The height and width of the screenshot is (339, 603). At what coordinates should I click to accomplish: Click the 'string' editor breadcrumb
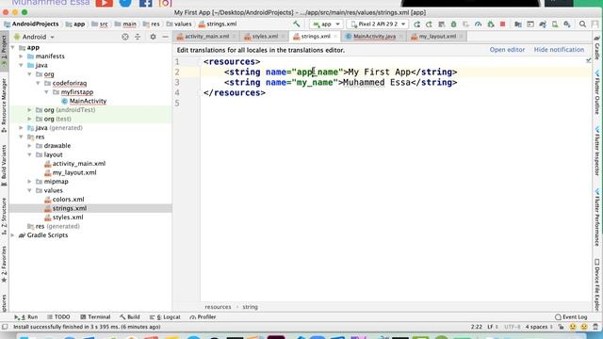pyautogui.click(x=250, y=307)
